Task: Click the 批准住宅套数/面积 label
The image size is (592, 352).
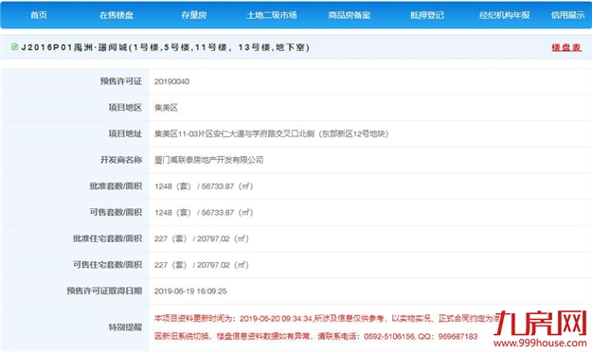Action: pos(107,238)
